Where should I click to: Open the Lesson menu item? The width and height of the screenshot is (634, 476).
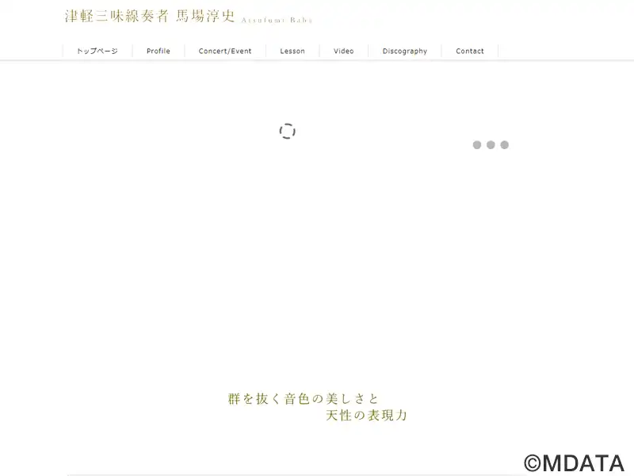tap(292, 51)
